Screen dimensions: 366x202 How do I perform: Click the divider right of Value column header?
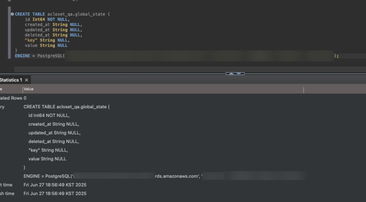tap(303, 90)
